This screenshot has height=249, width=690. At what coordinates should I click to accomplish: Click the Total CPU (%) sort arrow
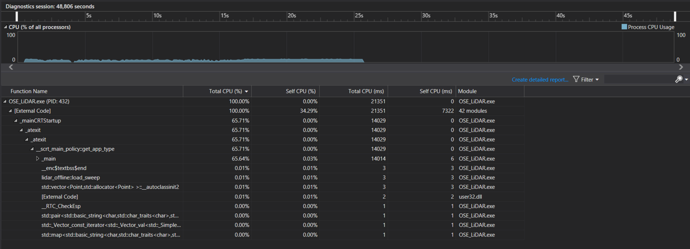click(x=247, y=92)
